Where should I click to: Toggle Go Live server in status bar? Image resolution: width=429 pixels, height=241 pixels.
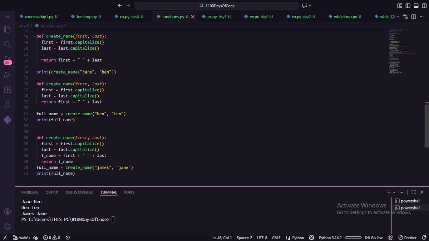(x=374, y=237)
